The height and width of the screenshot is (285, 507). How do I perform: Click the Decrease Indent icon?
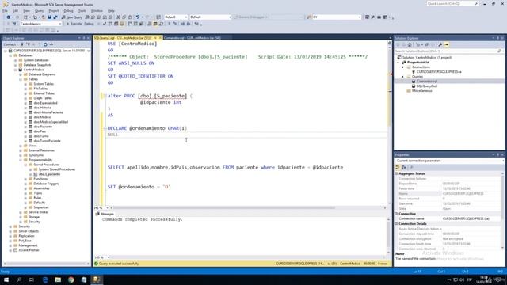click(183, 24)
